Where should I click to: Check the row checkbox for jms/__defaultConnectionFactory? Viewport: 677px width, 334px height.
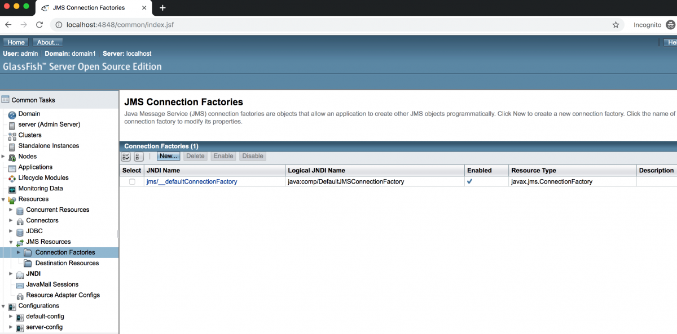tap(131, 182)
